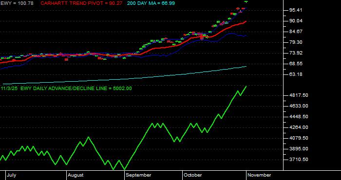This screenshot has height=180, width=341.
Task: Click the October label on the time axis
Action: point(192,175)
